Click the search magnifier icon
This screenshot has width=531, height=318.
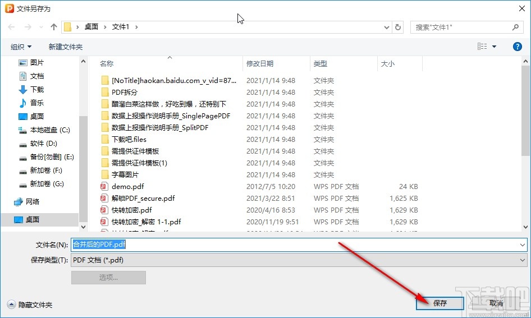pos(515,27)
